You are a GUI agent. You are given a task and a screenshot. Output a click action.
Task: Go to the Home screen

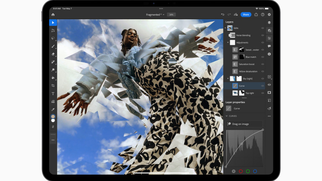pyautogui.click(x=53, y=15)
